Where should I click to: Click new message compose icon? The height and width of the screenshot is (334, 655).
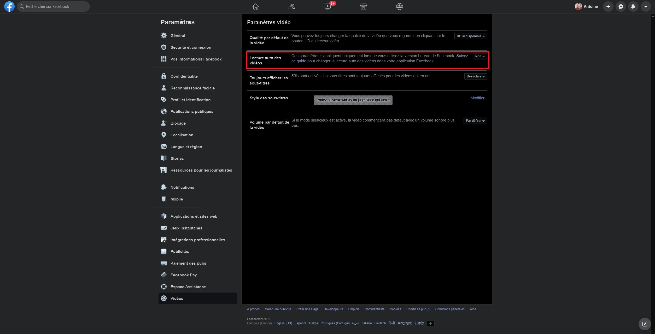pos(645,324)
